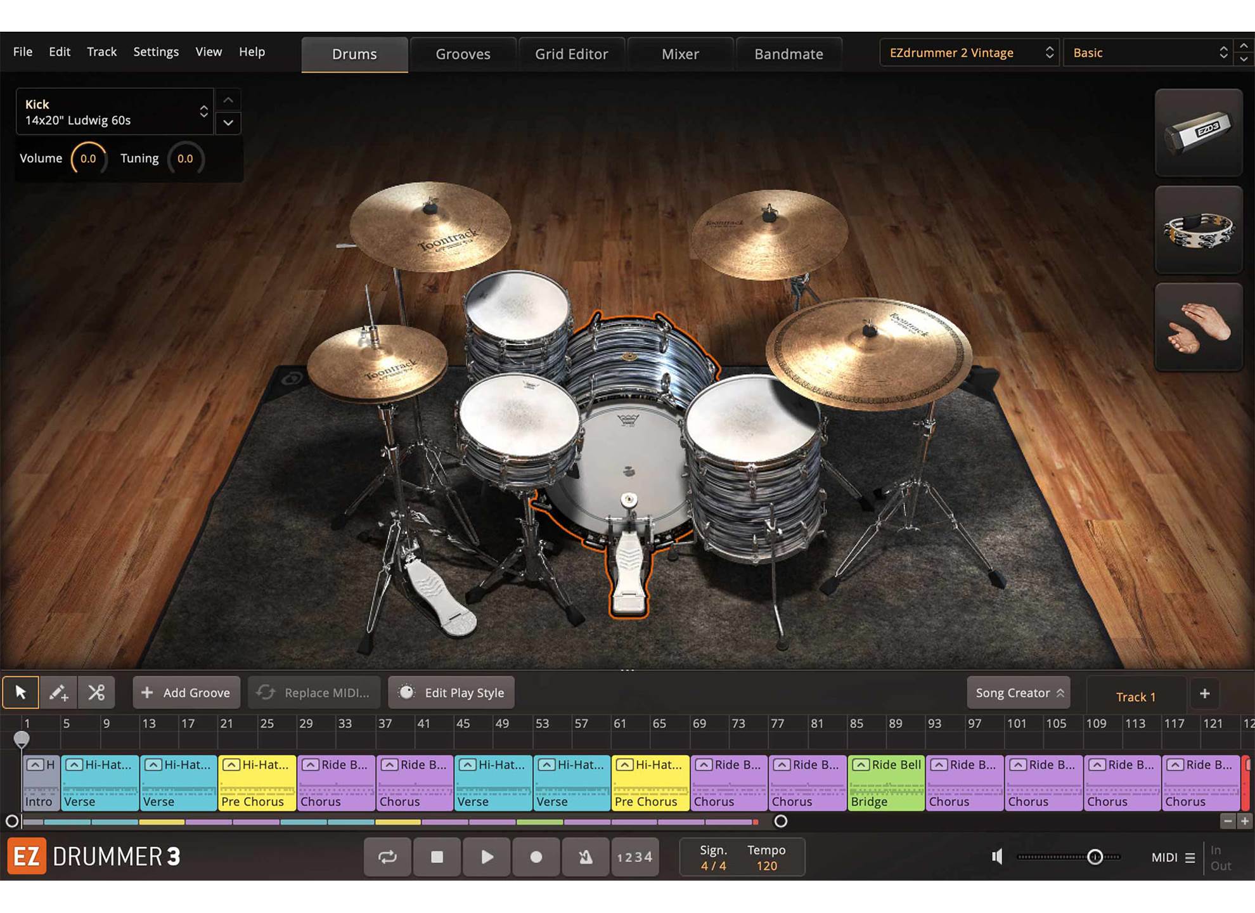The width and height of the screenshot is (1255, 913).
Task: Toggle the metronome button
Action: [585, 857]
